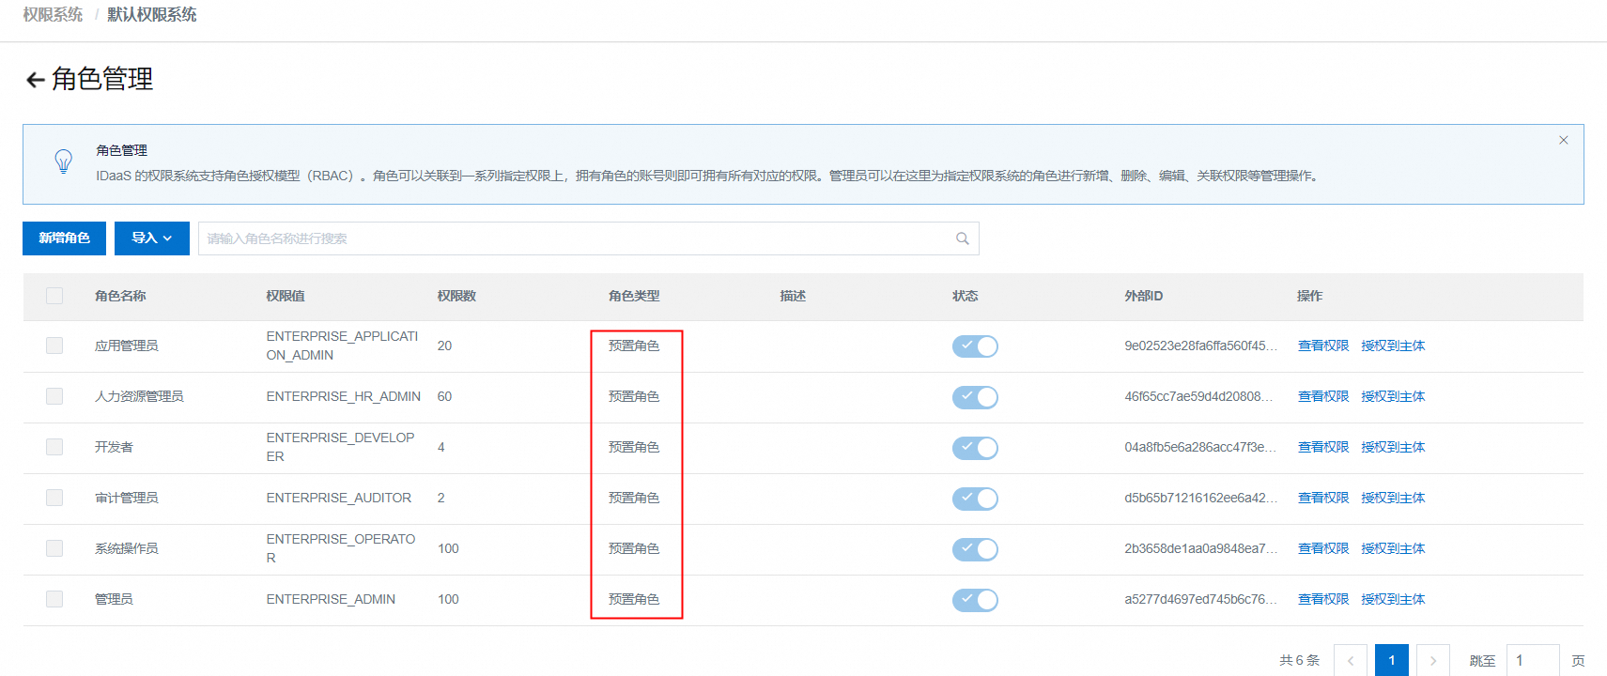The height and width of the screenshot is (676, 1607).
Task: Click 授权到主体 for 审计管理员
Action: [1392, 498]
